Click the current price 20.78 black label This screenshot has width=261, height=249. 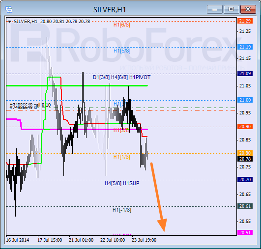245,159
